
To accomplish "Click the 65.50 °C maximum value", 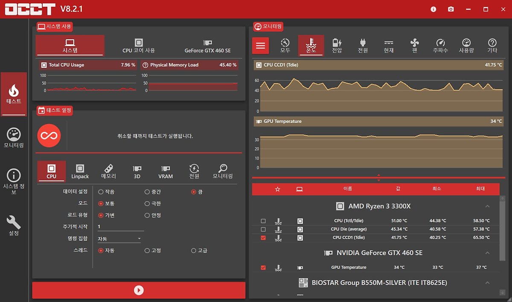I will [480, 238].
